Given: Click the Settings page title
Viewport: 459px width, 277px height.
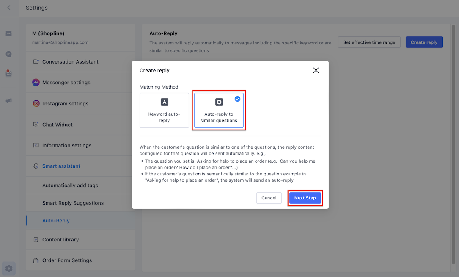Looking at the screenshot, I should point(36,8).
